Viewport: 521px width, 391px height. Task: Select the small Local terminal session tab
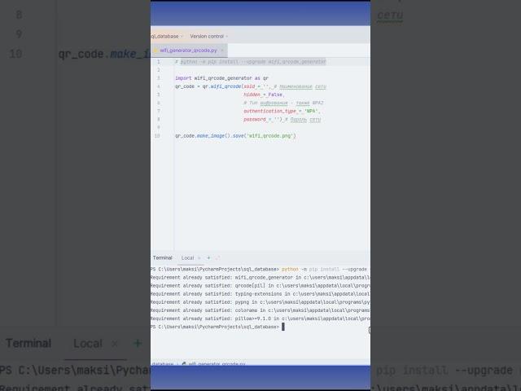click(187, 257)
